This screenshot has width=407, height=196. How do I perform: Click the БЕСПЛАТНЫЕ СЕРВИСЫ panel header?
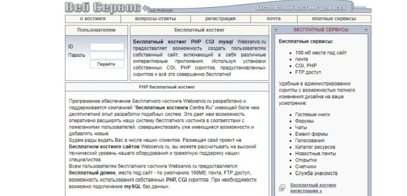(x=321, y=30)
